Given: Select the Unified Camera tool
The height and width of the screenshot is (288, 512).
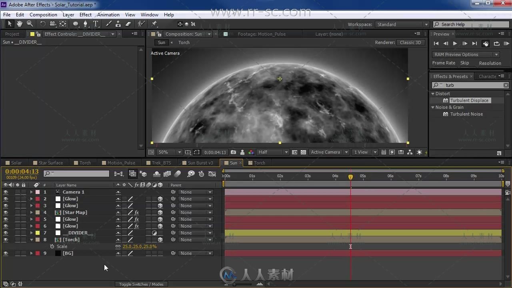Looking at the screenshot, I should 53,24.
